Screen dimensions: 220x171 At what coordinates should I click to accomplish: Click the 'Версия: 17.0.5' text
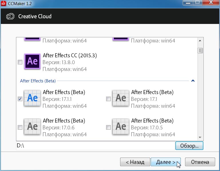(x=147, y=128)
